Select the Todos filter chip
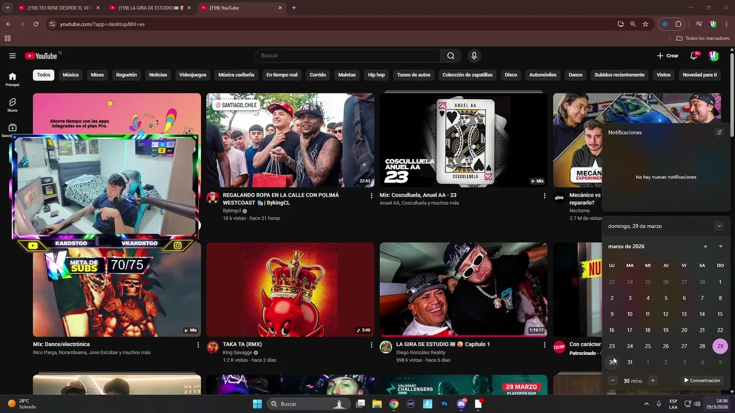The height and width of the screenshot is (413, 735). click(x=44, y=75)
